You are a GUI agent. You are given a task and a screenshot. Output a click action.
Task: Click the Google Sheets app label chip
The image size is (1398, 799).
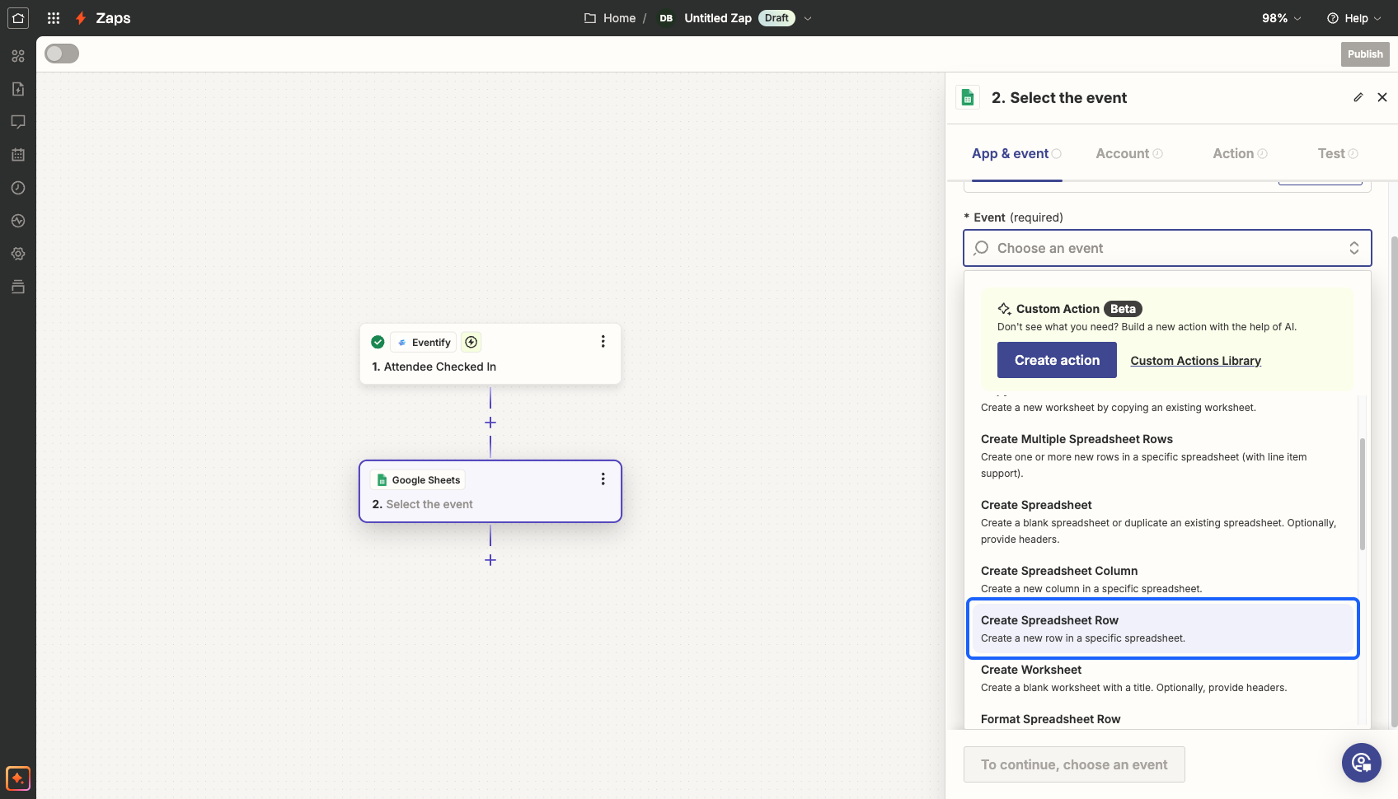pos(419,479)
